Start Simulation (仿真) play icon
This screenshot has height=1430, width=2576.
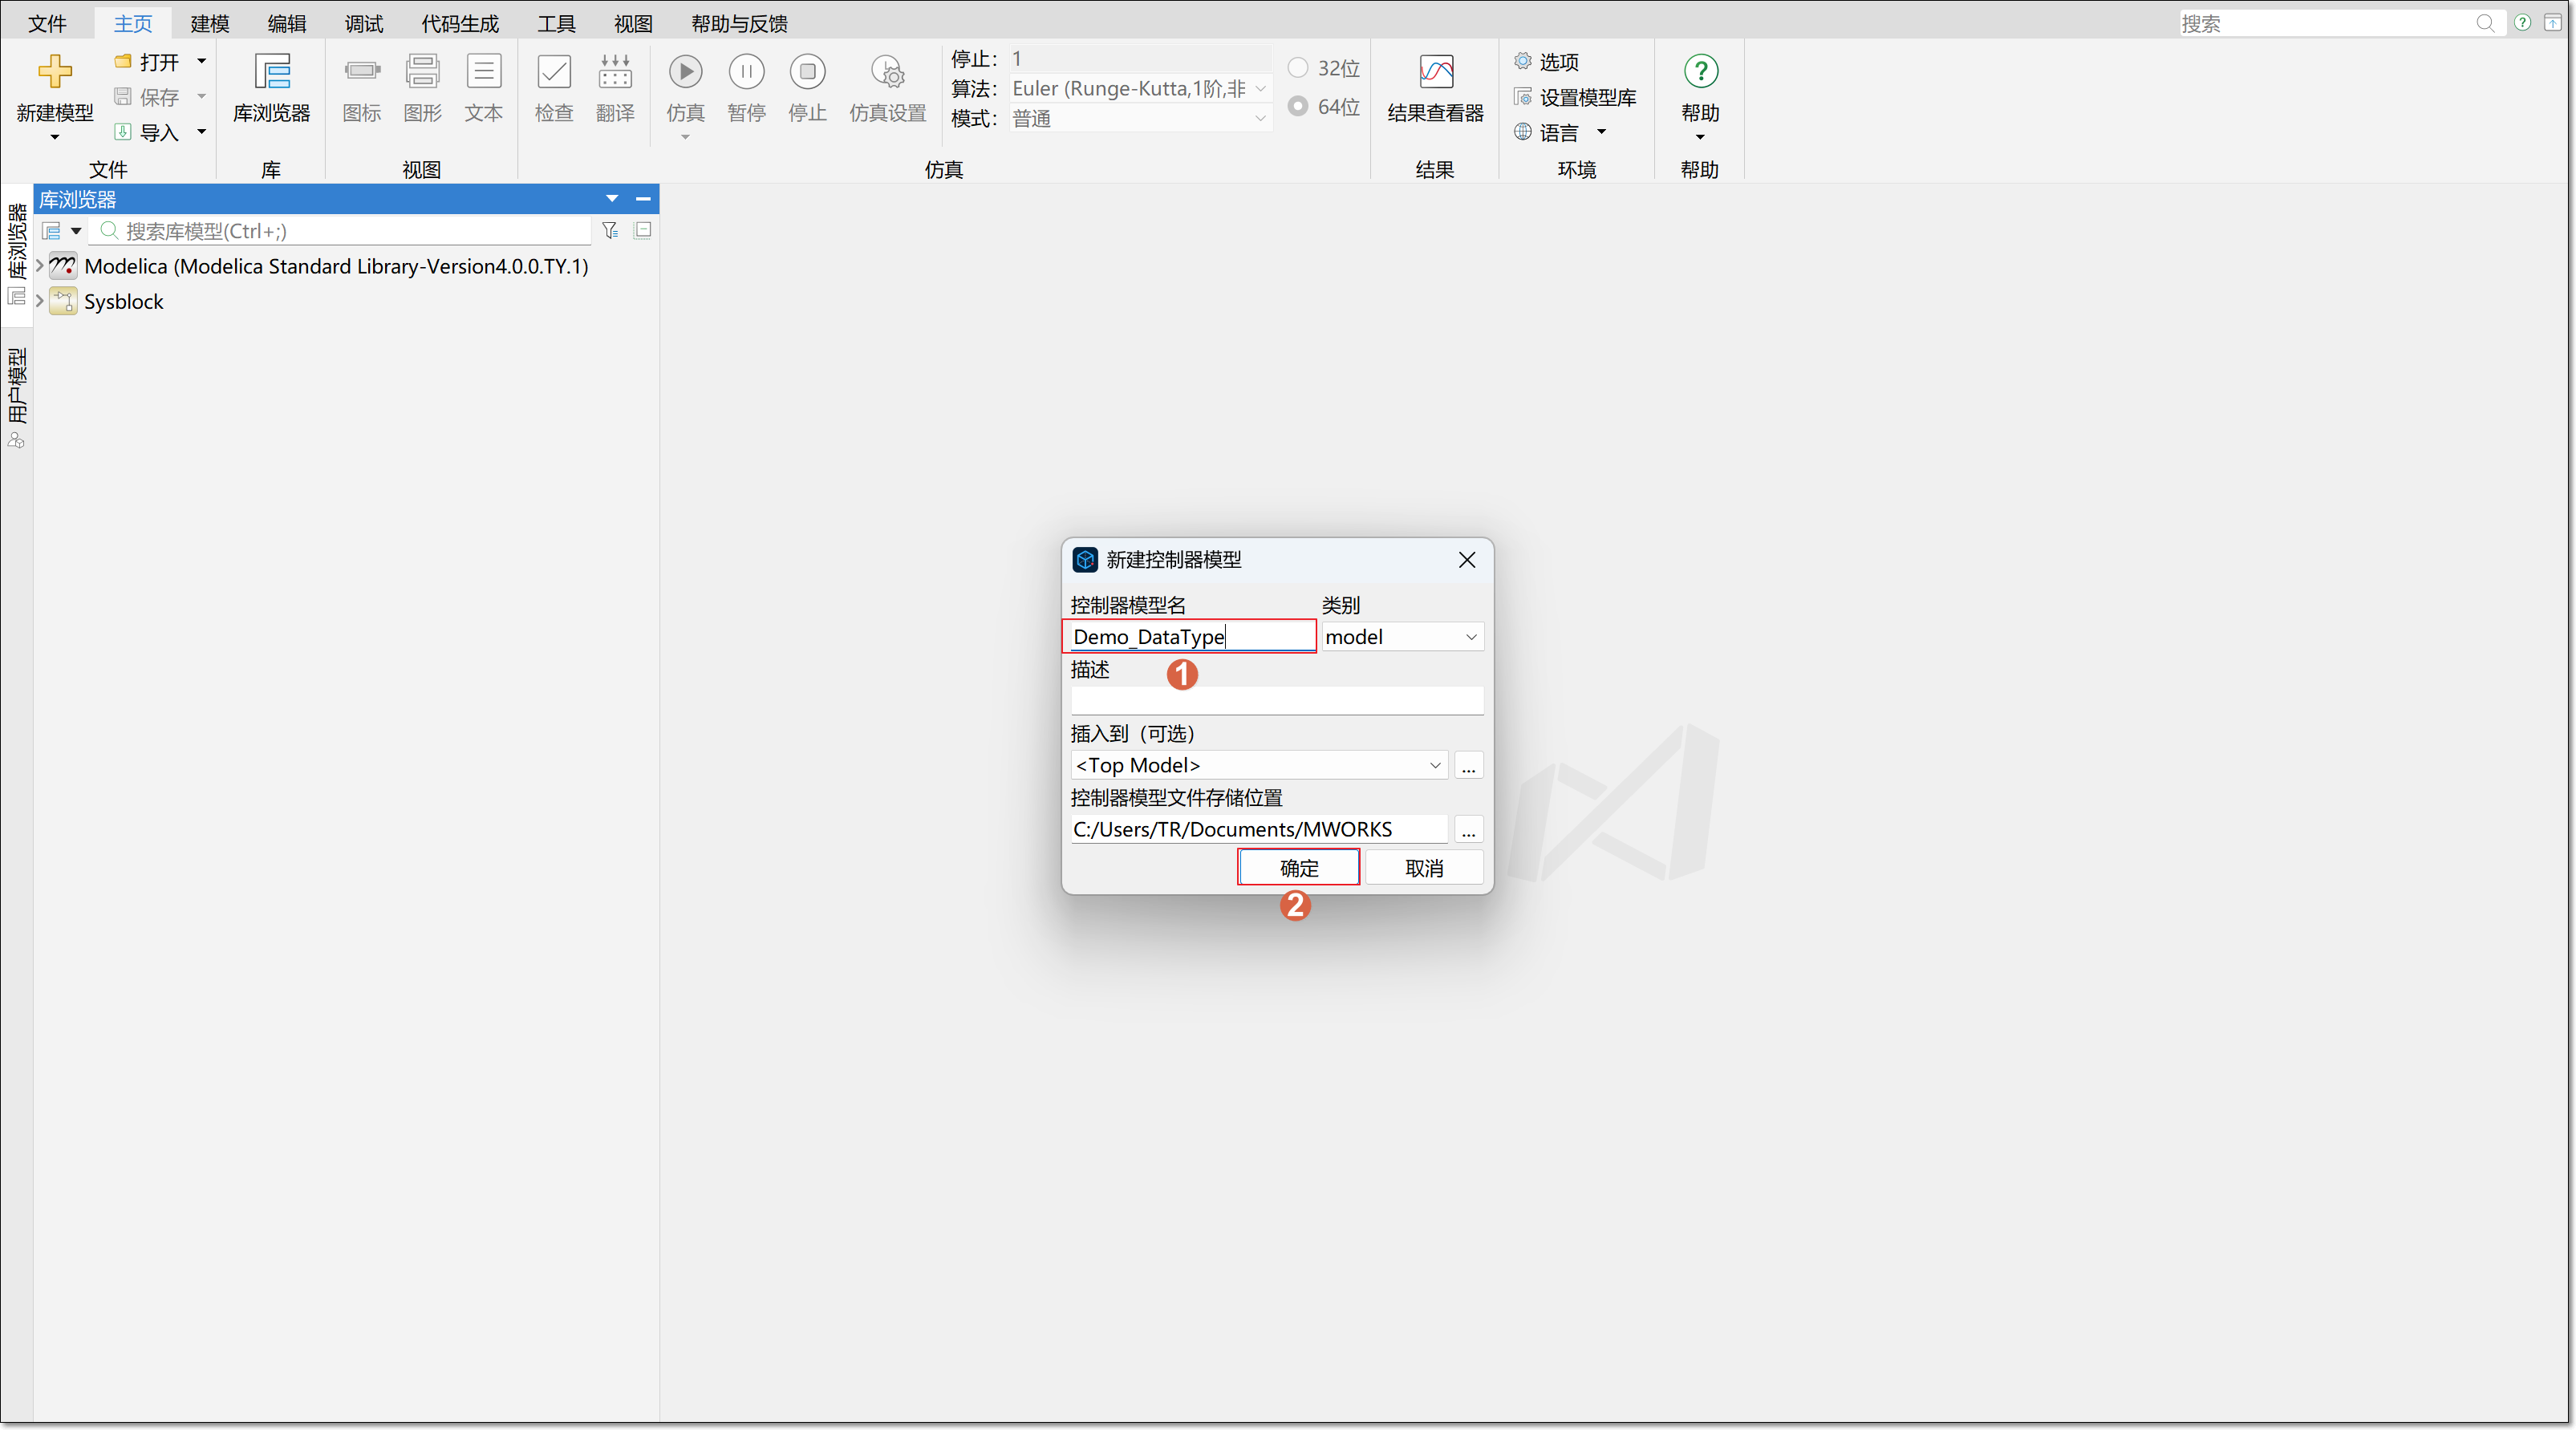point(685,71)
